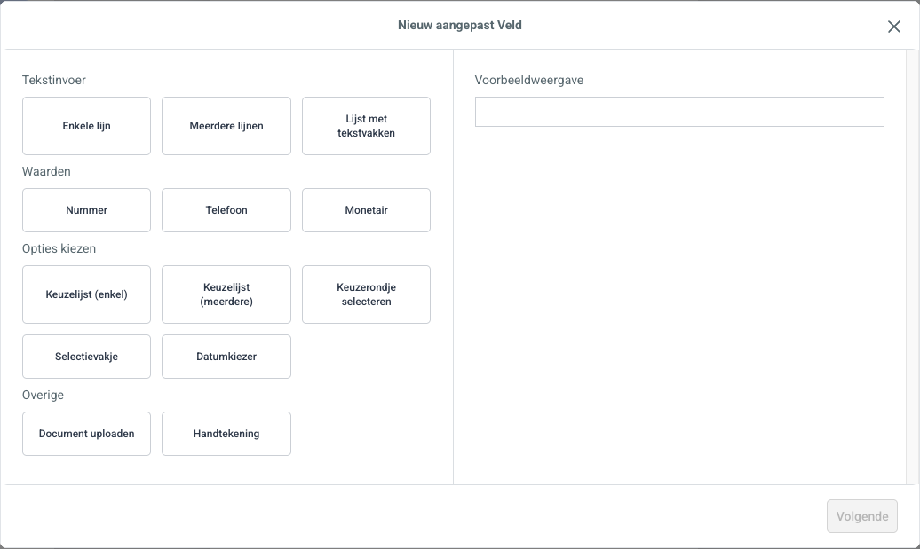Click the Voorbeeldweergave preview text box
The image size is (920, 549).
[x=679, y=112]
